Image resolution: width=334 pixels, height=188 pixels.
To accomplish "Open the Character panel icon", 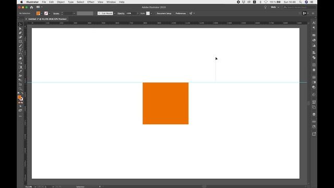I will pyautogui.click(x=314, y=23).
